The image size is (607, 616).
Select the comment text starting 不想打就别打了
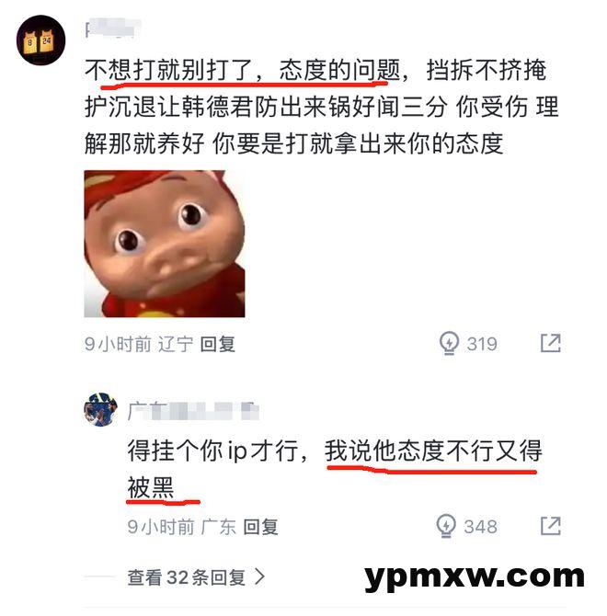321,107
